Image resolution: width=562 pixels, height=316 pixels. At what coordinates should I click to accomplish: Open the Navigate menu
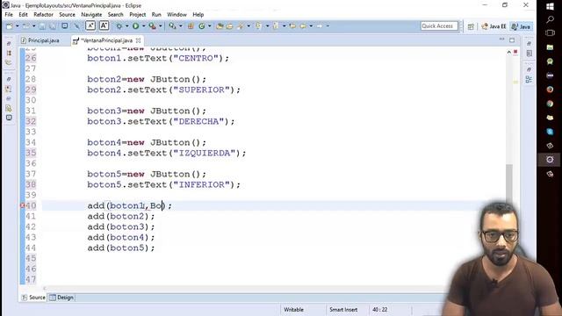pyautogui.click(x=91, y=14)
